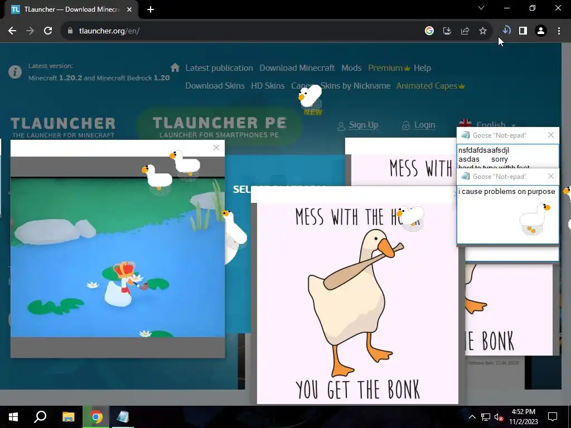The height and width of the screenshot is (428, 571).
Task: Bookmark this page with the star icon
Action: pos(483,31)
